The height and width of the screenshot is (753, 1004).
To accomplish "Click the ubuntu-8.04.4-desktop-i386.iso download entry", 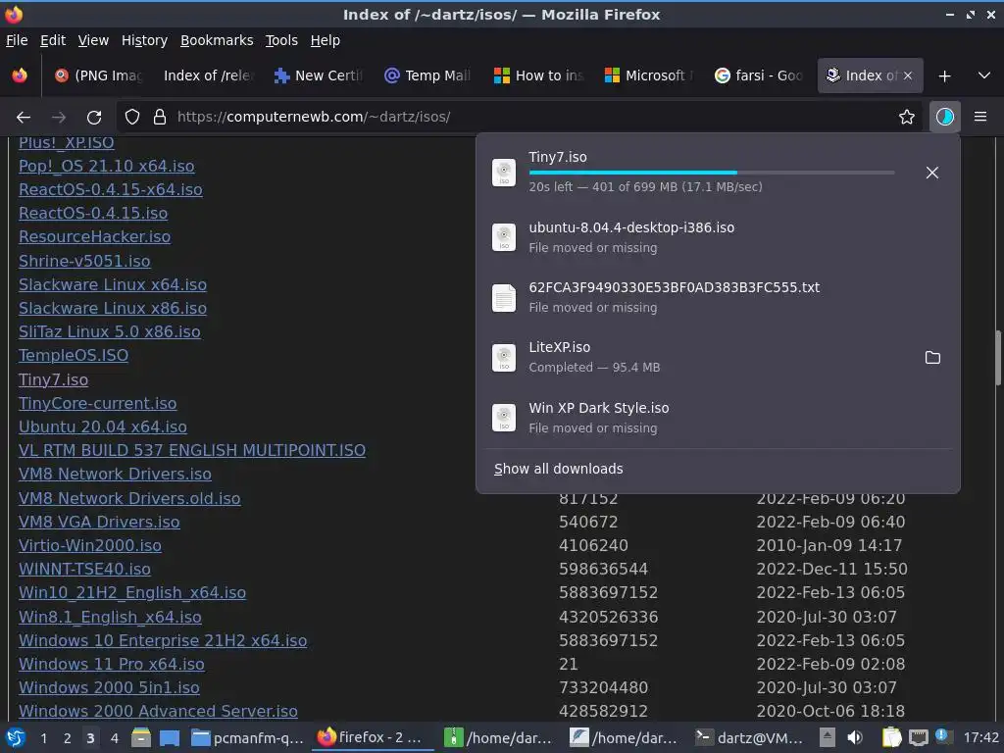I will (x=718, y=237).
